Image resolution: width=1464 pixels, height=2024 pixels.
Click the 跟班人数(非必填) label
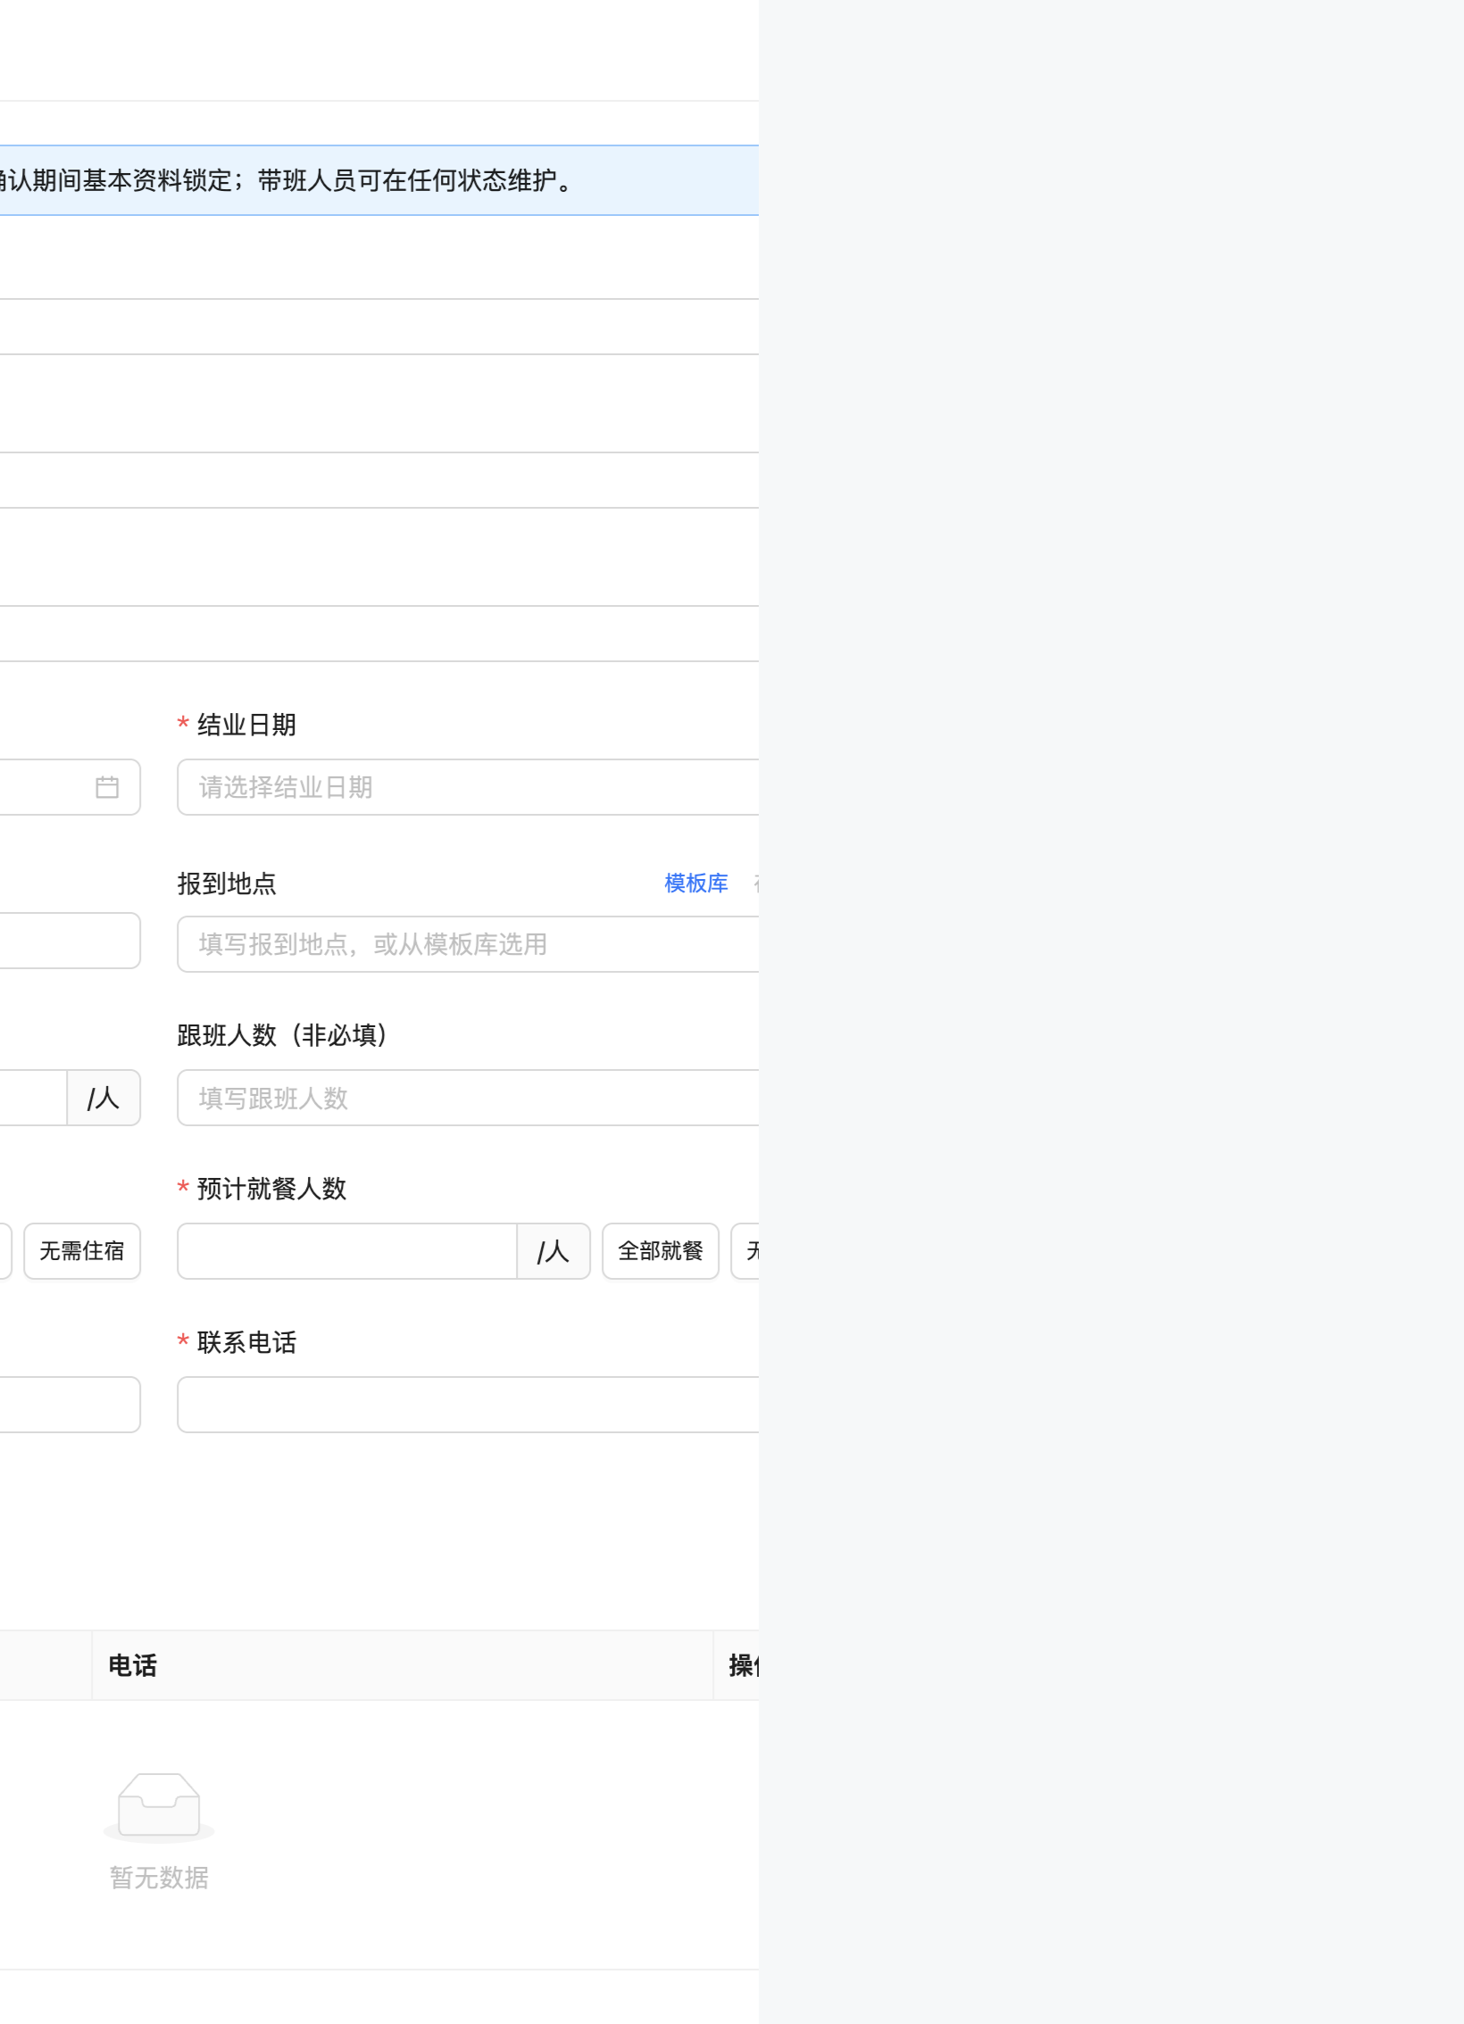pyautogui.click(x=282, y=1035)
